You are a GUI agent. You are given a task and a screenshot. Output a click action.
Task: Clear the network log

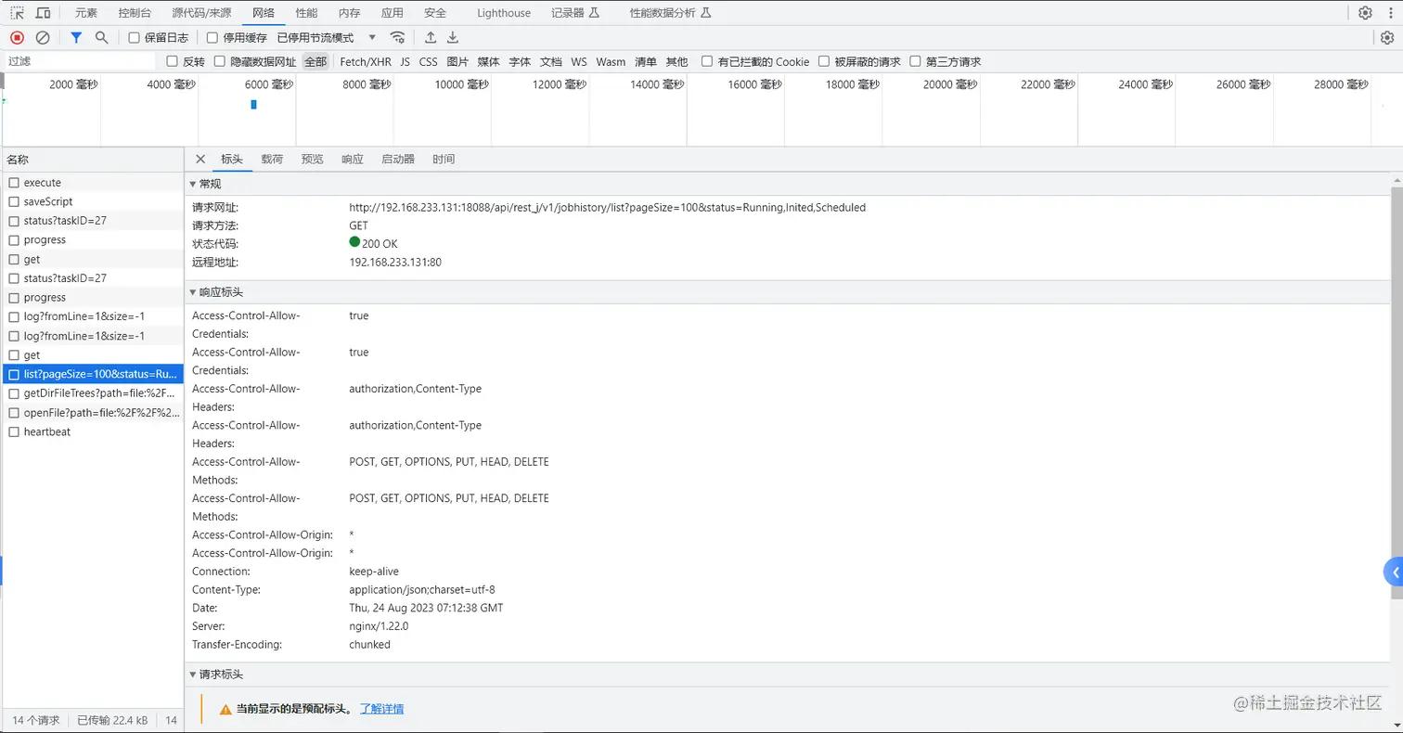click(43, 37)
